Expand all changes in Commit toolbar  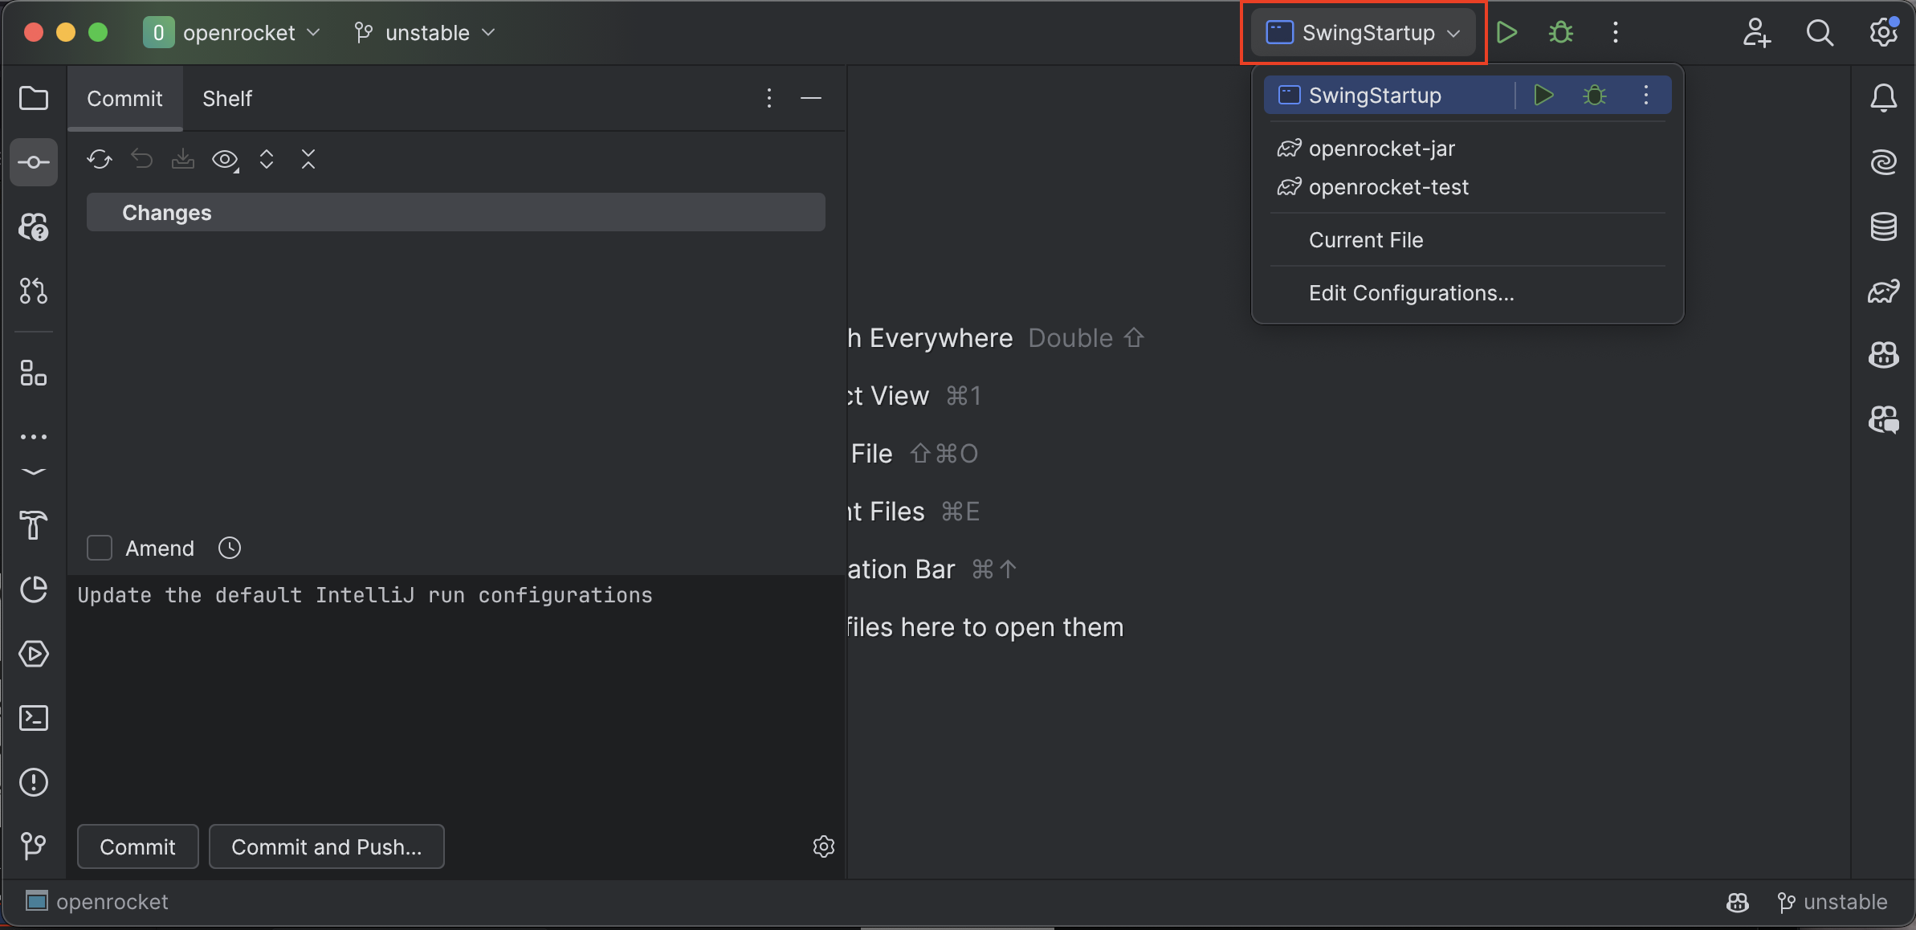(267, 159)
